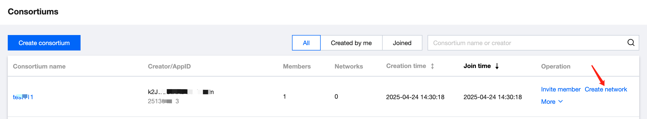
Task: Click the creator AppID number under the creator name
Action: [163, 101]
